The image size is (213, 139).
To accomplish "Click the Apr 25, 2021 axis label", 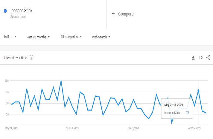I will click(x=194, y=128).
